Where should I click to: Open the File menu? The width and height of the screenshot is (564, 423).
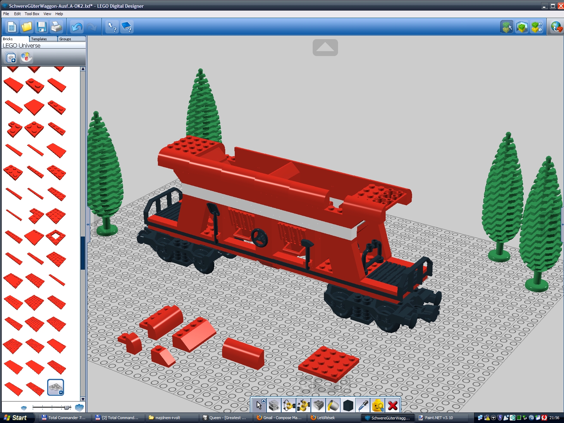click(x=6, y=14)
